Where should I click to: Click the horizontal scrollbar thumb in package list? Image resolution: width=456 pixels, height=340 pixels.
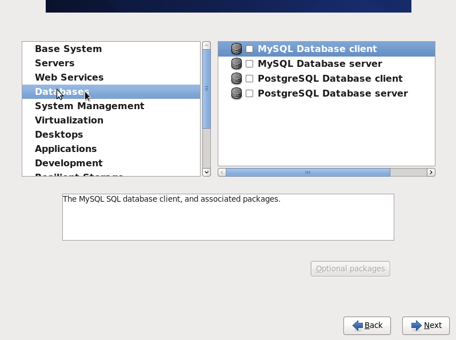pos(307,172)
